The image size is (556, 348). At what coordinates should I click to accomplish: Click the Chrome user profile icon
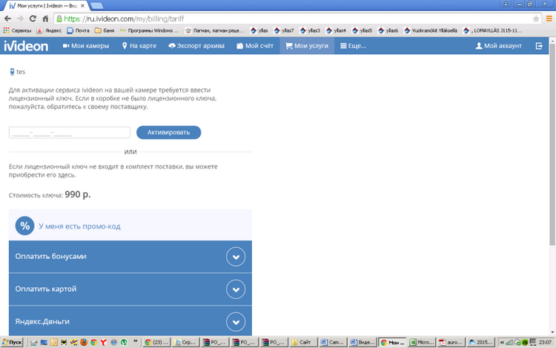(x=506, y=4)
